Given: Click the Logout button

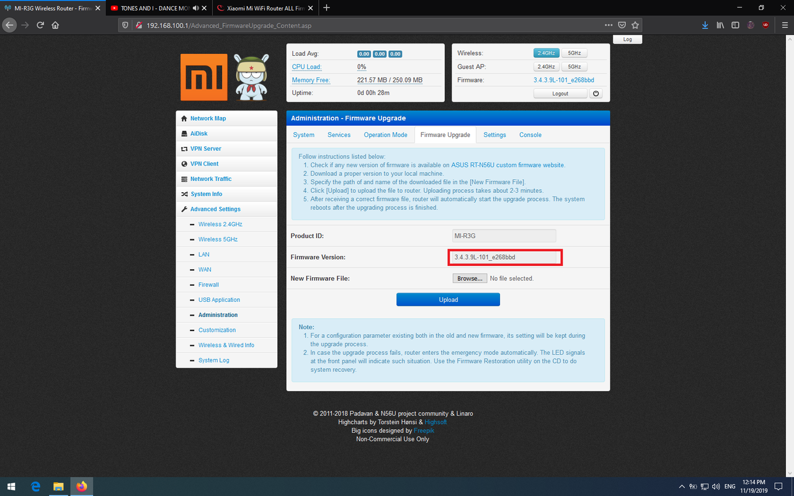Looking at the screenshot, I should pyautogui.click(x=560, y=94).
